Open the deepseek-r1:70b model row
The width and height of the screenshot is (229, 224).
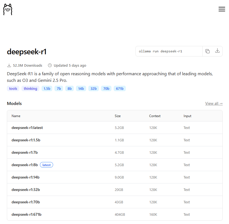coord(115,202)
